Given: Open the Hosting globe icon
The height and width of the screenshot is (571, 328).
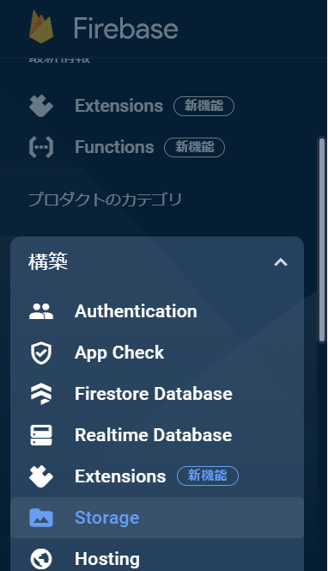Looking at the screenshot, I should click(x=41, y=559).
